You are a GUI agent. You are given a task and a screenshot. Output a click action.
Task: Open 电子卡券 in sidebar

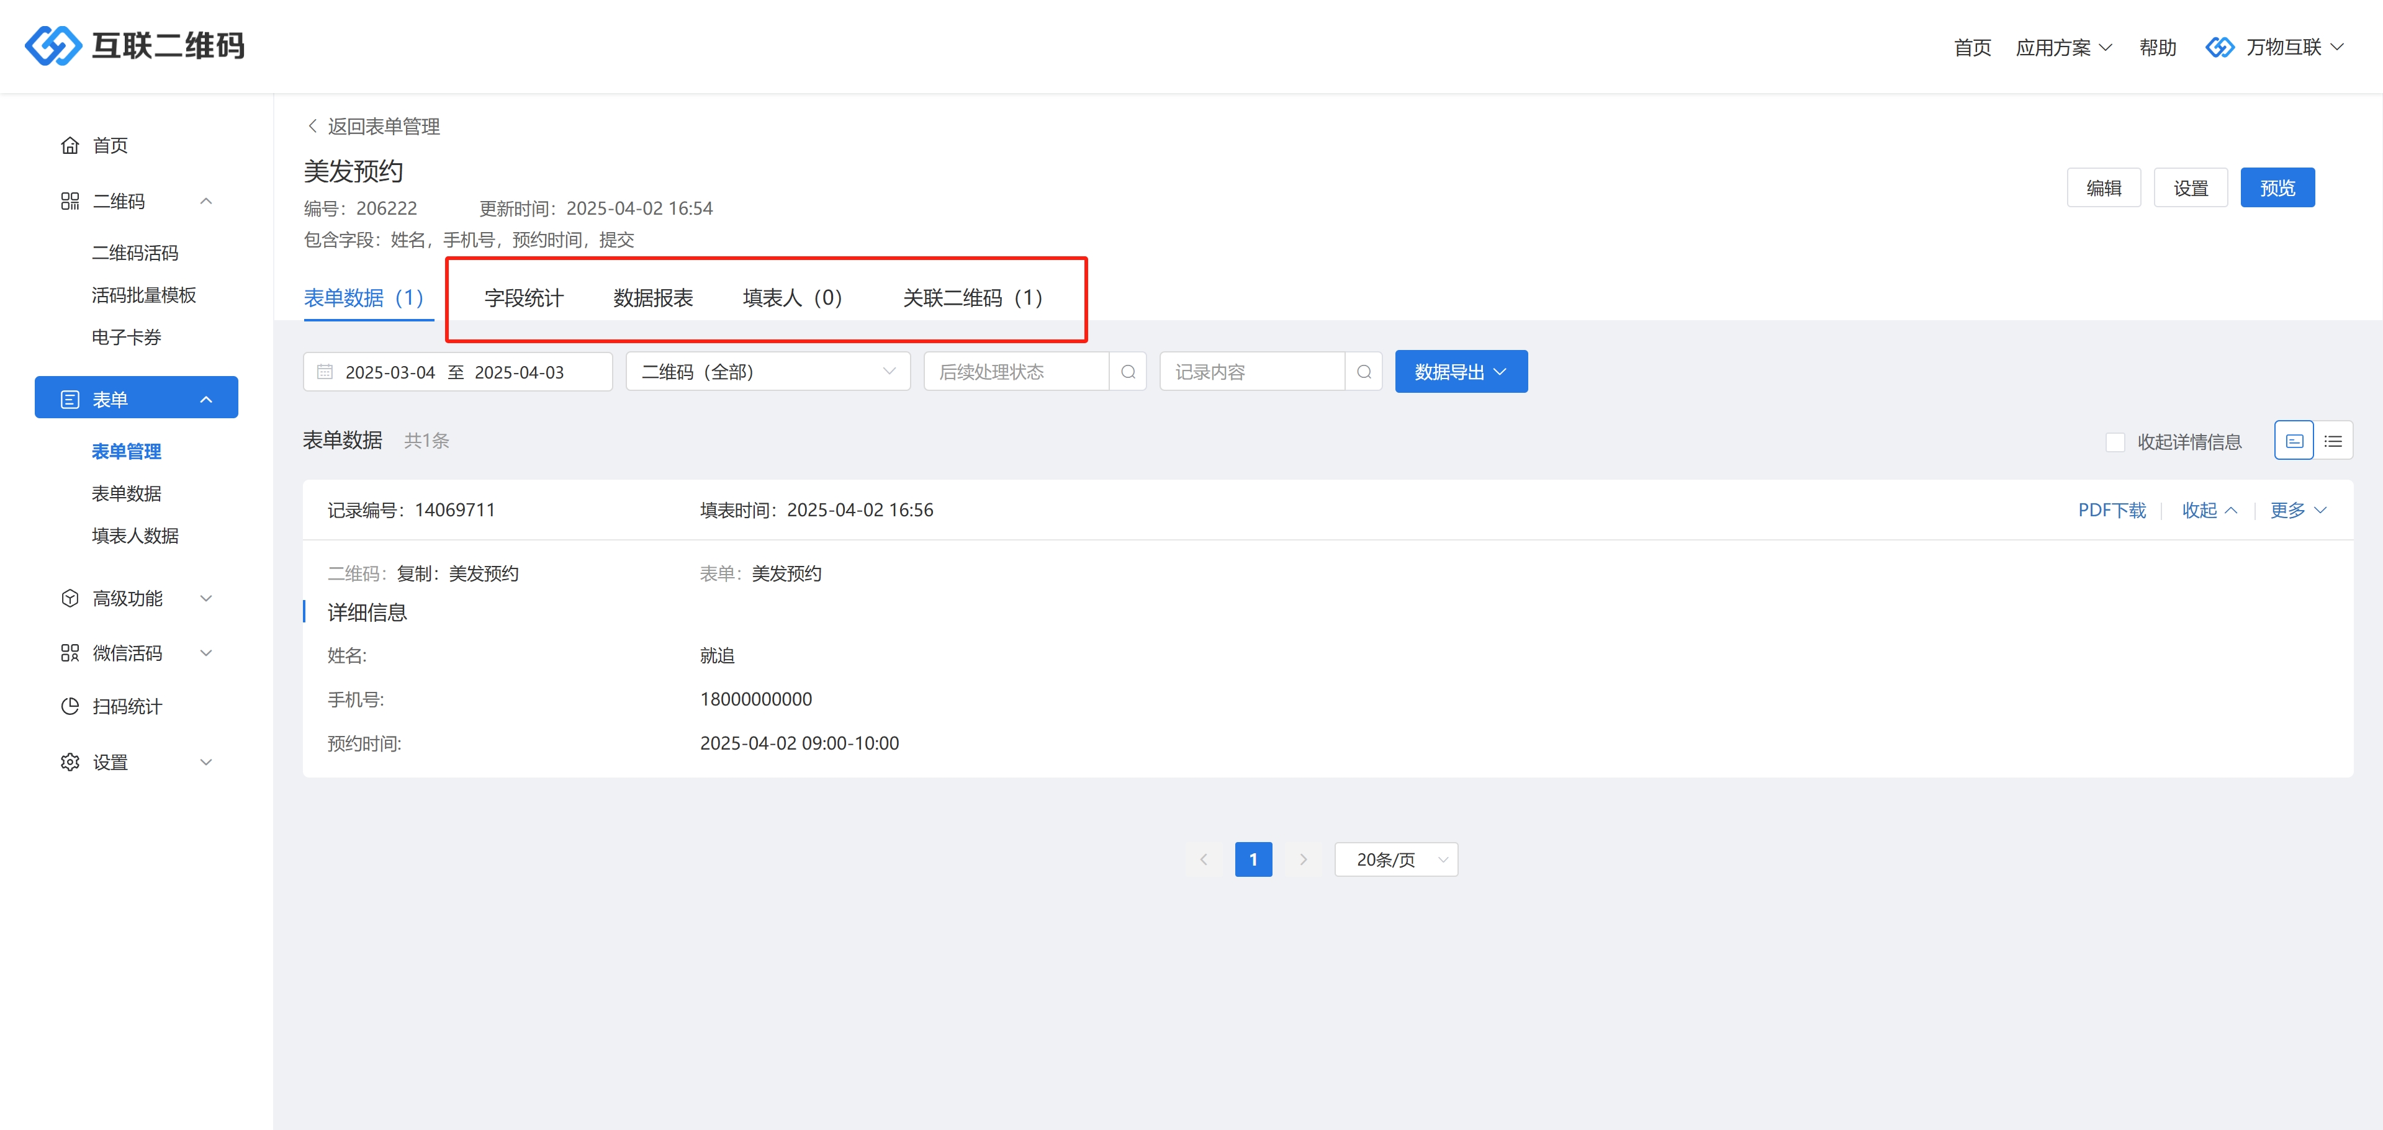[126, 338]
